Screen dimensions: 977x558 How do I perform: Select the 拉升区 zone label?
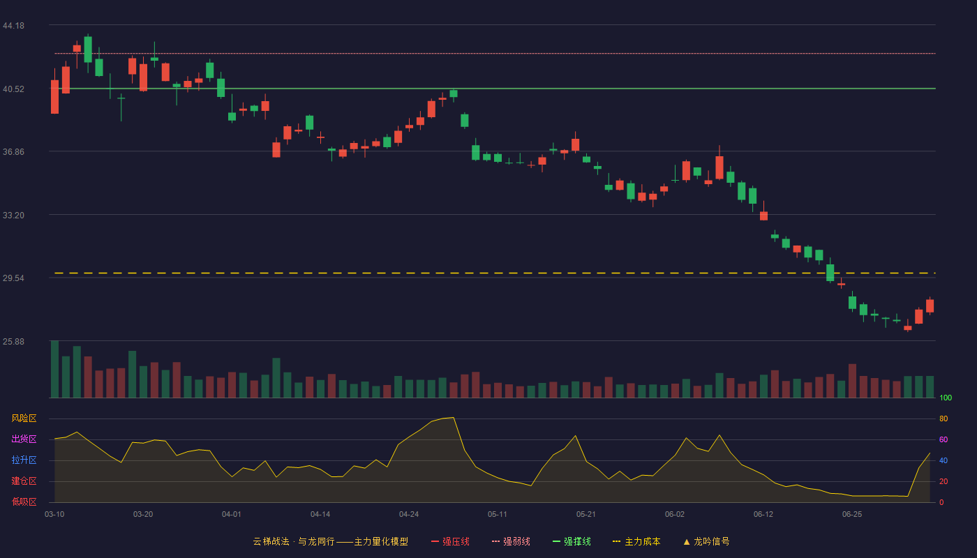coord(24,460)
